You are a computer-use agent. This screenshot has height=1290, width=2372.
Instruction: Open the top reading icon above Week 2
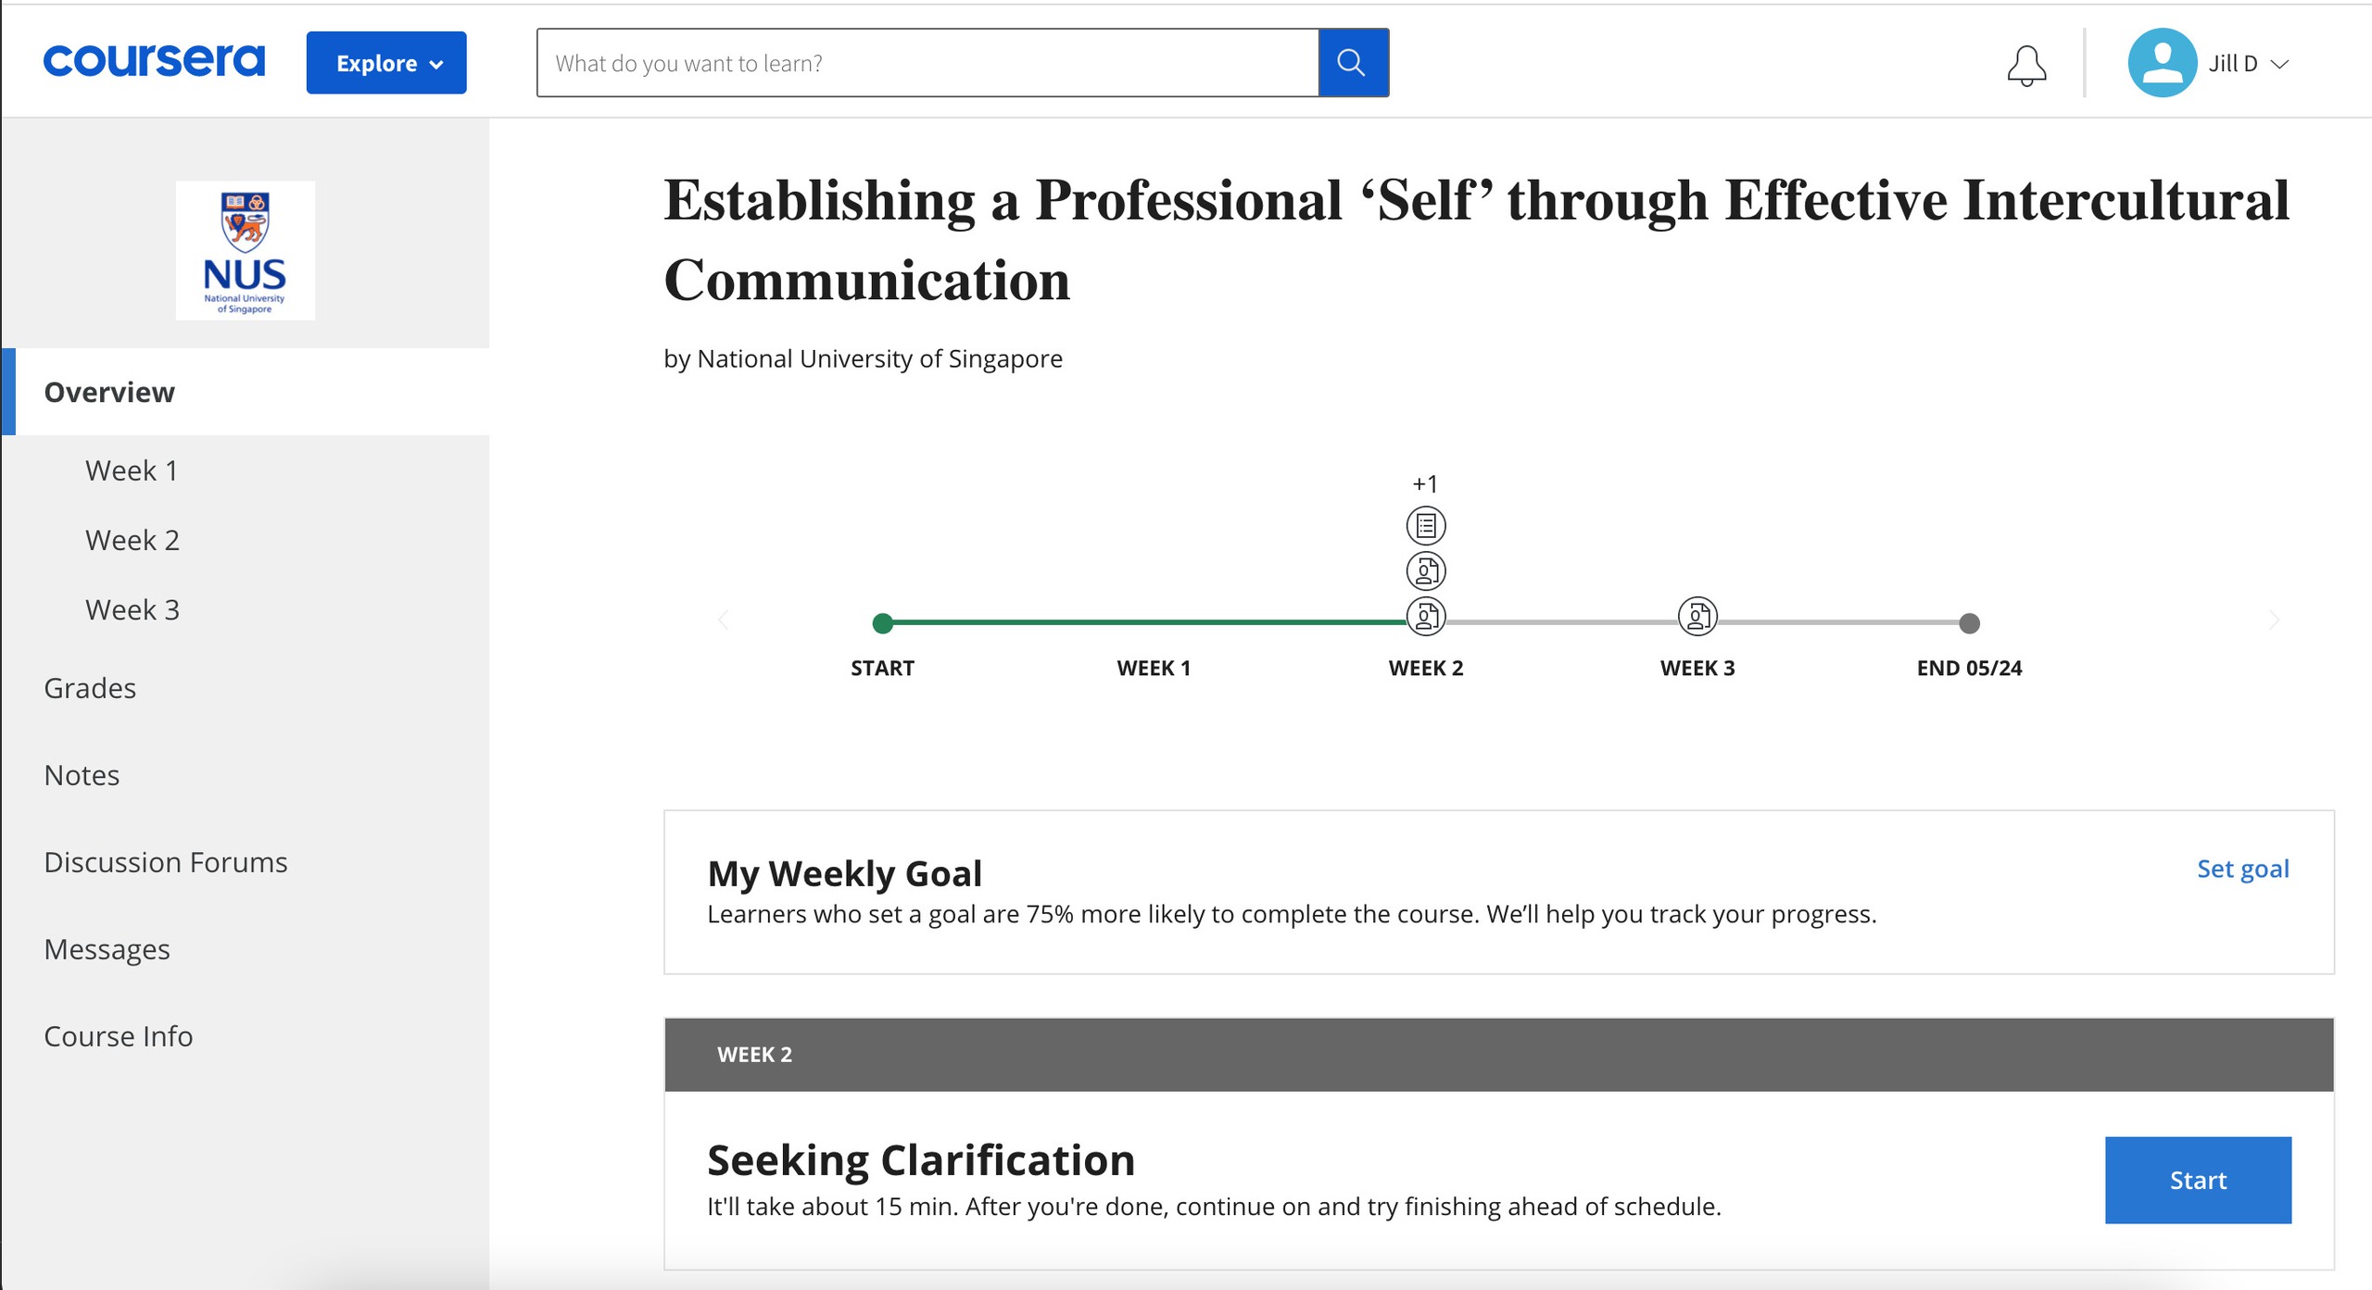1426,526
